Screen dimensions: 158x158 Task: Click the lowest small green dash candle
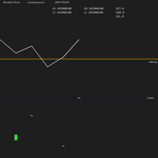point(63,146)
